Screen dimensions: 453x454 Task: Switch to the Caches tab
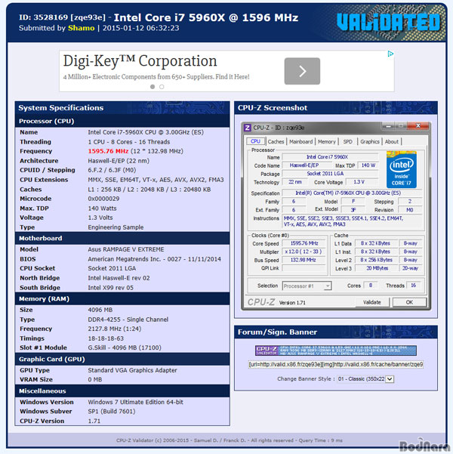276,141
